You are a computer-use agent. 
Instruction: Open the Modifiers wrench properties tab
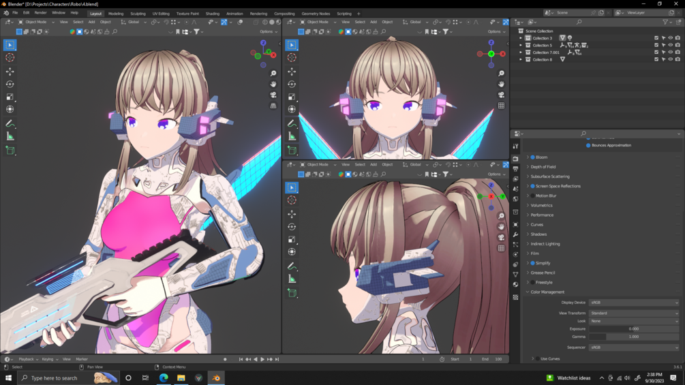pos(515,234)
